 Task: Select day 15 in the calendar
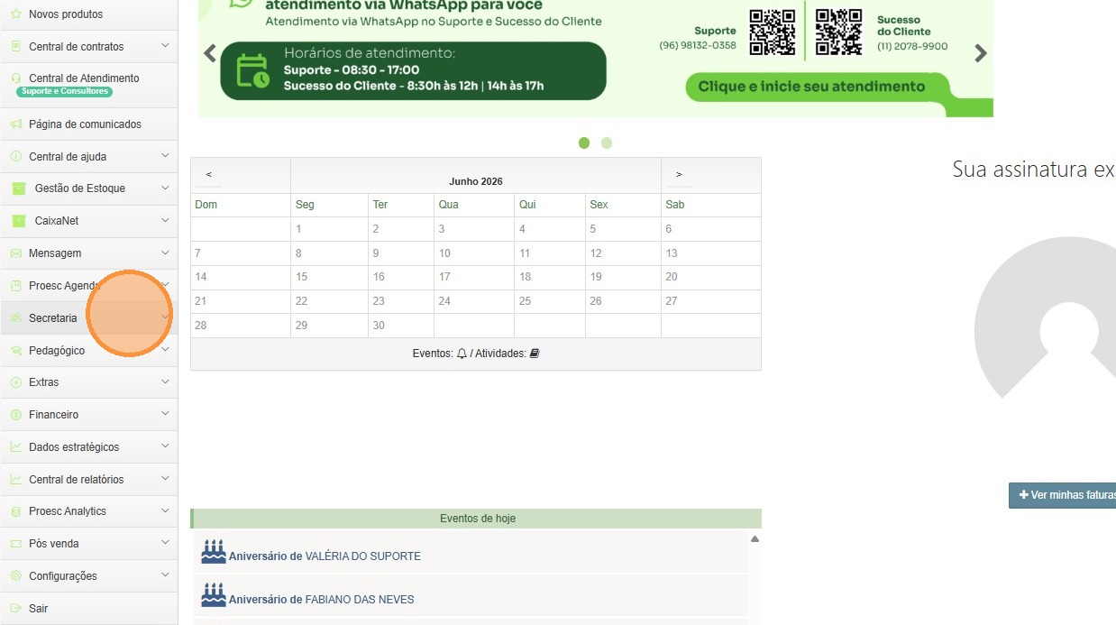pyautogui.click(x=329, y=277)
